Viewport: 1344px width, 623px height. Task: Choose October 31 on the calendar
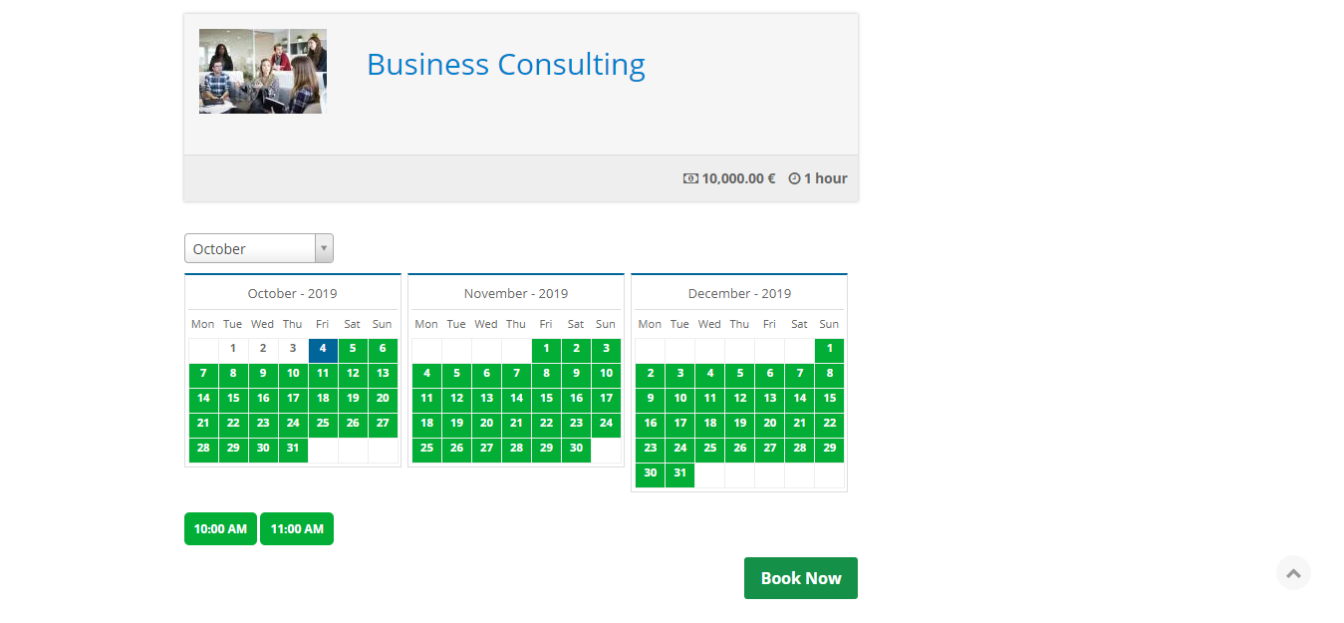[x=293, y=449]
